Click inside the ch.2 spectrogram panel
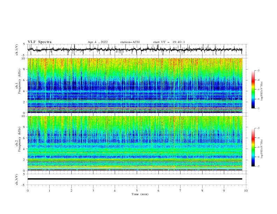 [x=135, y=143]
